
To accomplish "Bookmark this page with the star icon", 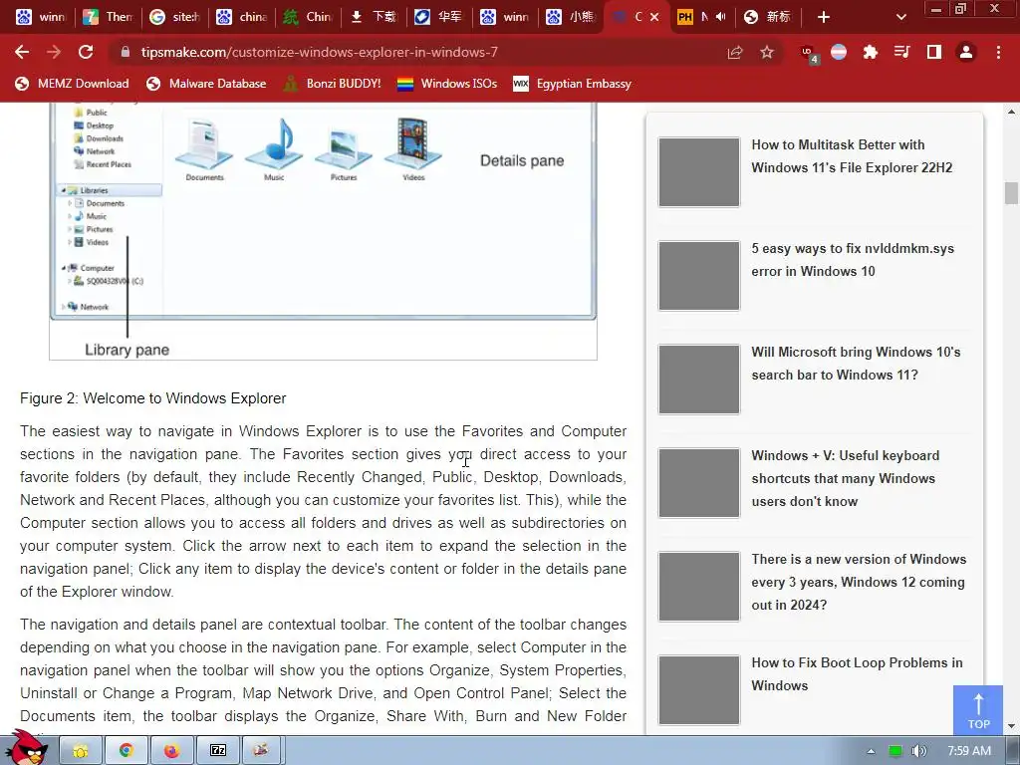I will pos(767,52).
